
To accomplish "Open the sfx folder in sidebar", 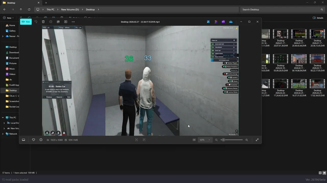I will [11, 80].
